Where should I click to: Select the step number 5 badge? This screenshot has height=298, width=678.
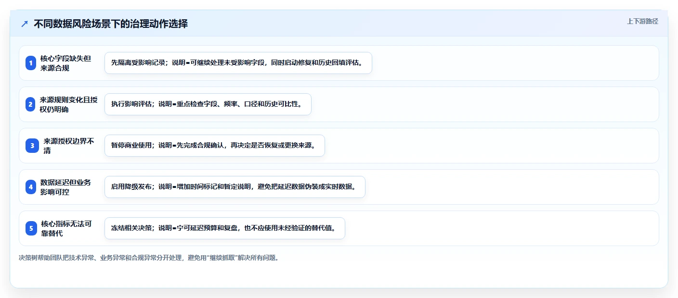pyautogui.click(x=31, y=228)
